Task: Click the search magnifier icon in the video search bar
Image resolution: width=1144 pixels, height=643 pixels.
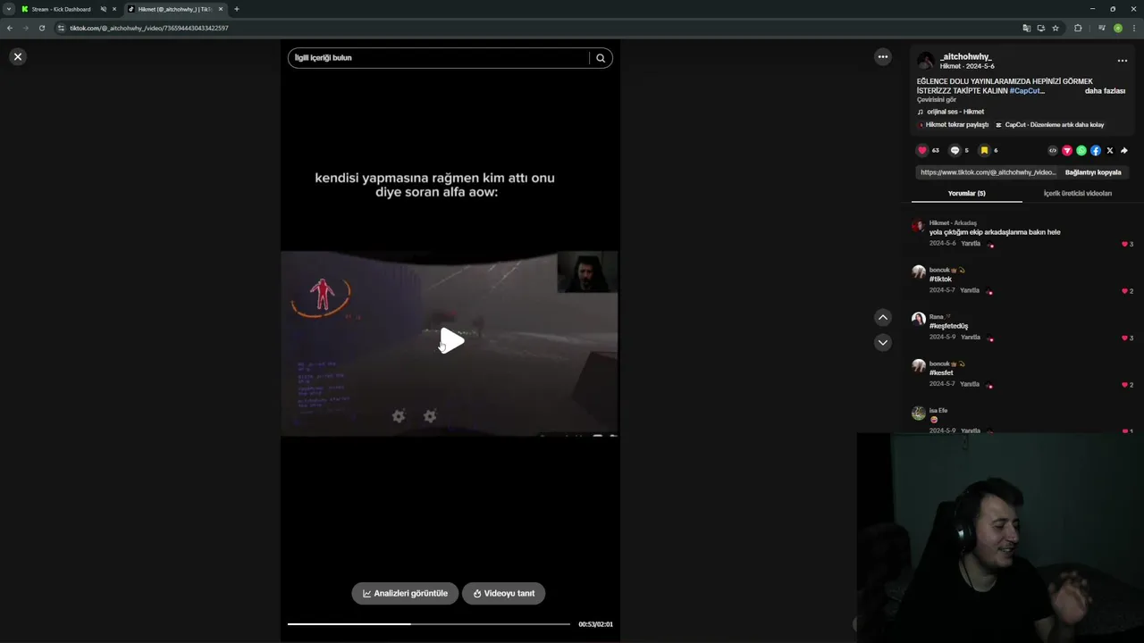Action: click(x=601, y=58)
